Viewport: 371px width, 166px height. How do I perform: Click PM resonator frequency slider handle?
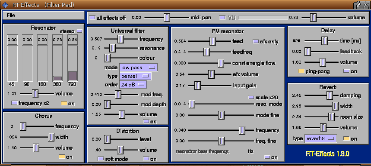[242, 130]
